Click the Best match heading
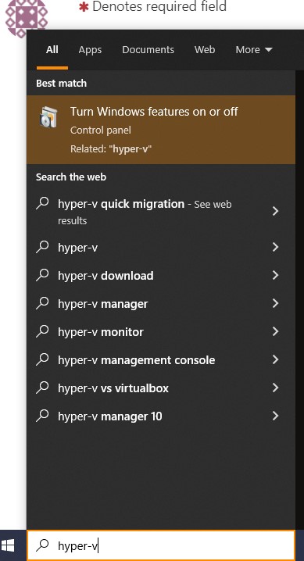 [x=61, y=84]
